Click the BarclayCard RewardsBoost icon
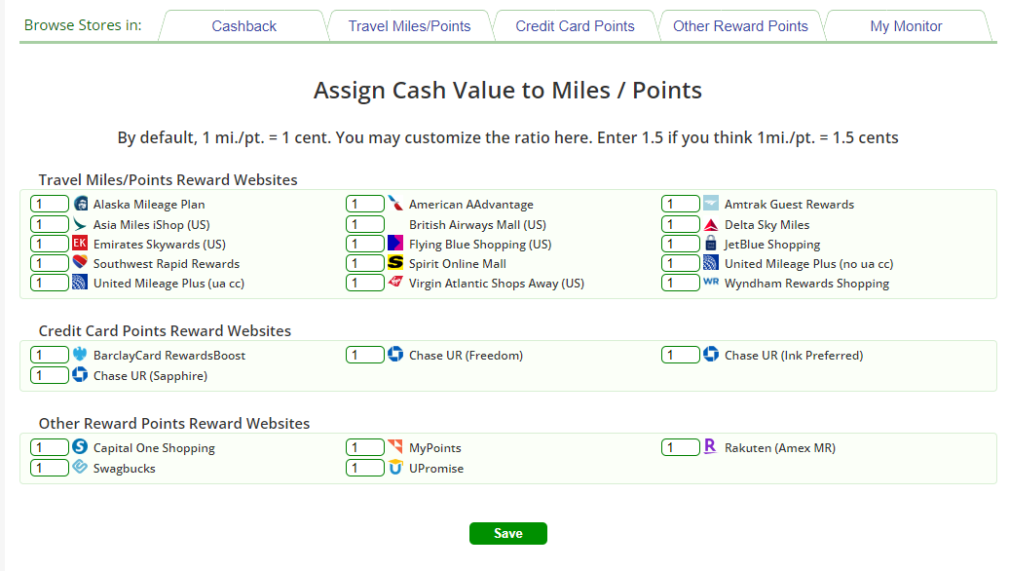 click(x=80, y=355)
